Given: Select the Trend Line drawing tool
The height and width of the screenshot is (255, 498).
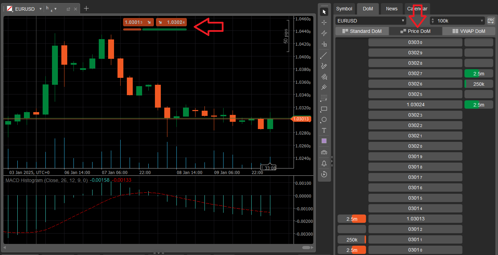Looking at the screenshot, I should tap(324, 55).
